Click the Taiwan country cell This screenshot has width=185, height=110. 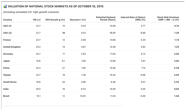[x=7, y=75]
